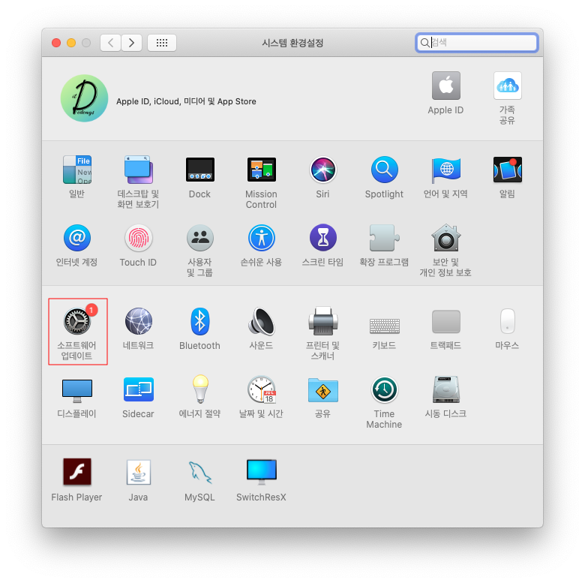Image resolution: width=585 pixels, height=583 pixels.
Task: Go back with the left arrow button
Action: 110,43
